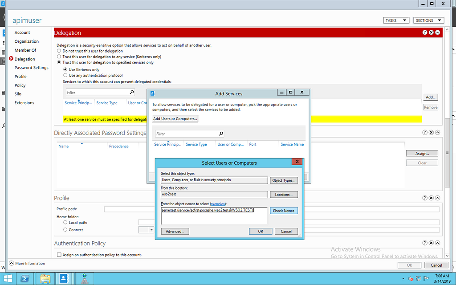Choose Use Kerberos only option
456x285 pixels.
(65, 69)
